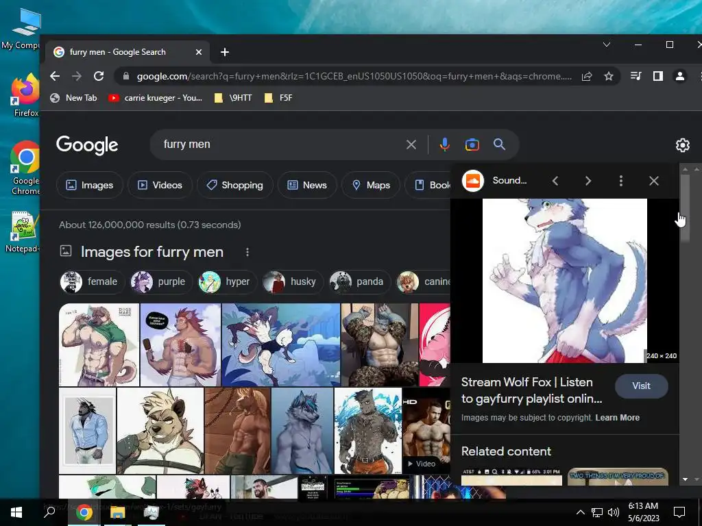Viewport: 702px width, 526px height.
Task: Bookmark this page with the star icon
Action: pyautogui.click(x=609, y=76)
